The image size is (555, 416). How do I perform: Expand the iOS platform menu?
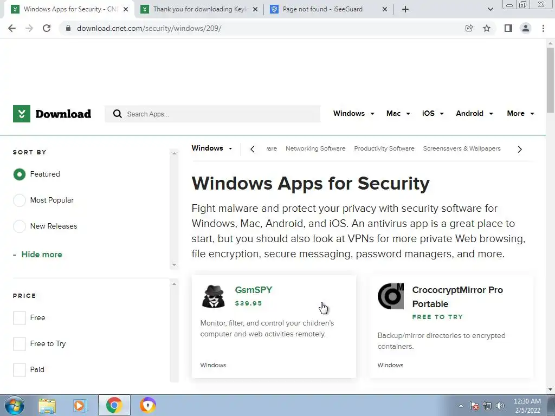point(433,114)
